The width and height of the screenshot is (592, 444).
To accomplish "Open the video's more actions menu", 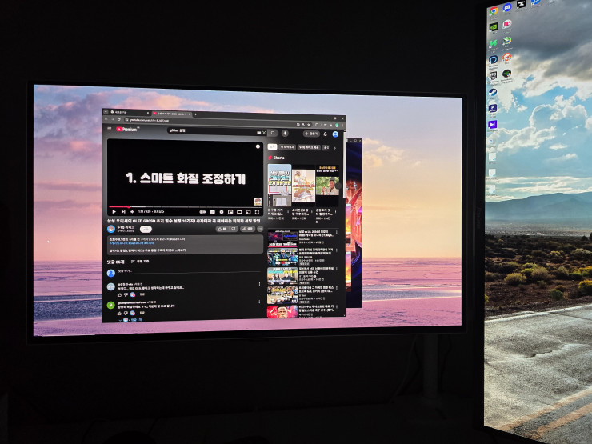I will point(260,229).
